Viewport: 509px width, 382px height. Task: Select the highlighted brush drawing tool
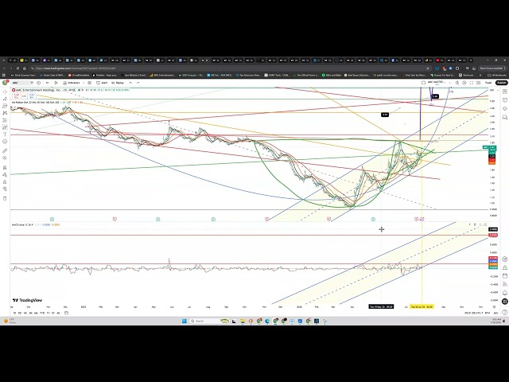5,127
